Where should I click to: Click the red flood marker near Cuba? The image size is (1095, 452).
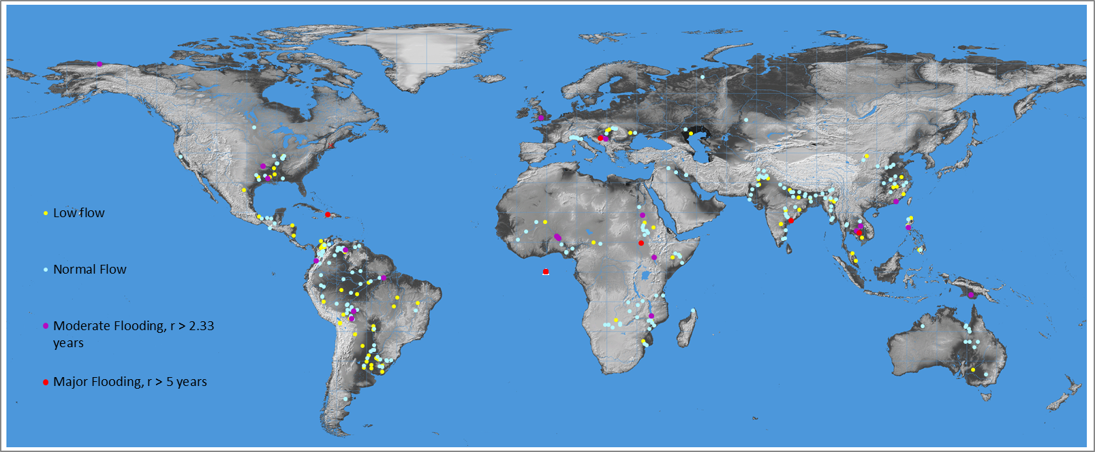pyautogui.click(x=328, y=214)
